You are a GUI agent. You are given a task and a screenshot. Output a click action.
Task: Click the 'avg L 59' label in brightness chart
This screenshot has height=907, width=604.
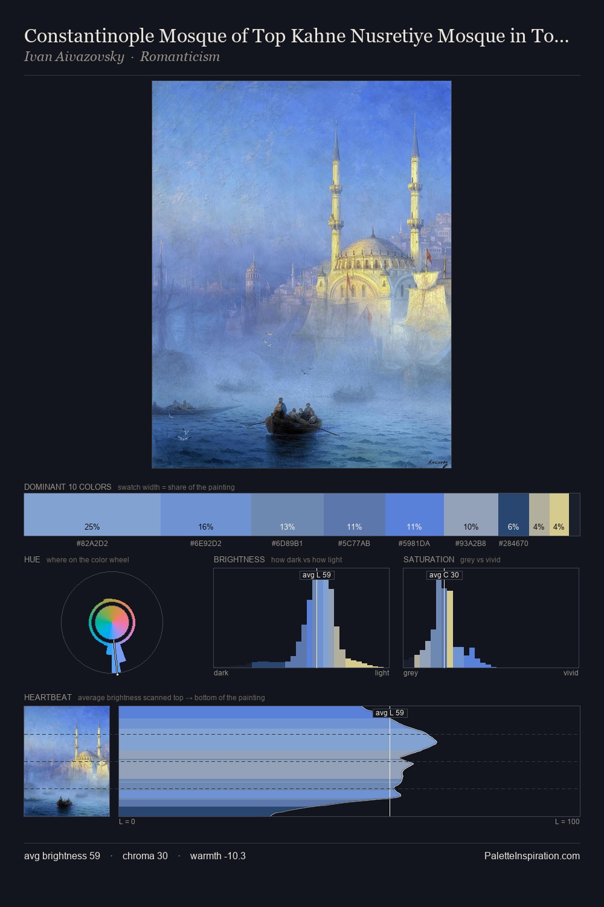coord(316,575)
